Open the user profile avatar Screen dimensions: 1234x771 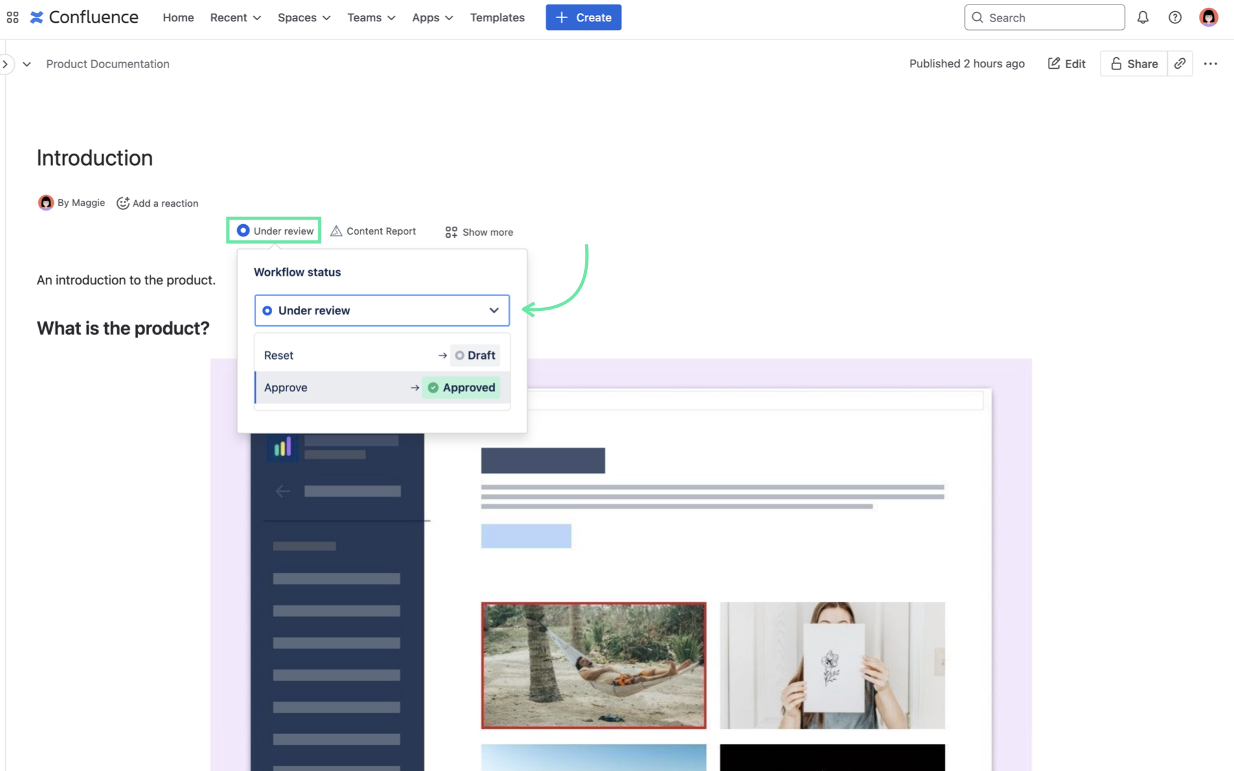click(1208, 17)
